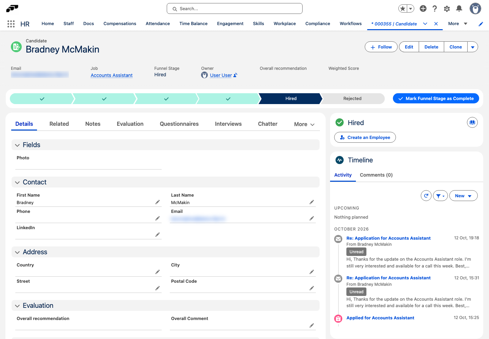489x339 pixels.
Task: Open the user profile avatar
Action: click(x=475, y=8)
